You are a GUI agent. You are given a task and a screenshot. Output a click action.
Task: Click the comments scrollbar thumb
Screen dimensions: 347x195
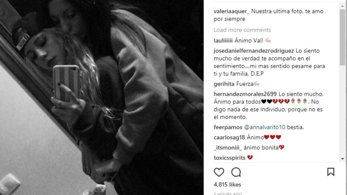coord(342,37)
